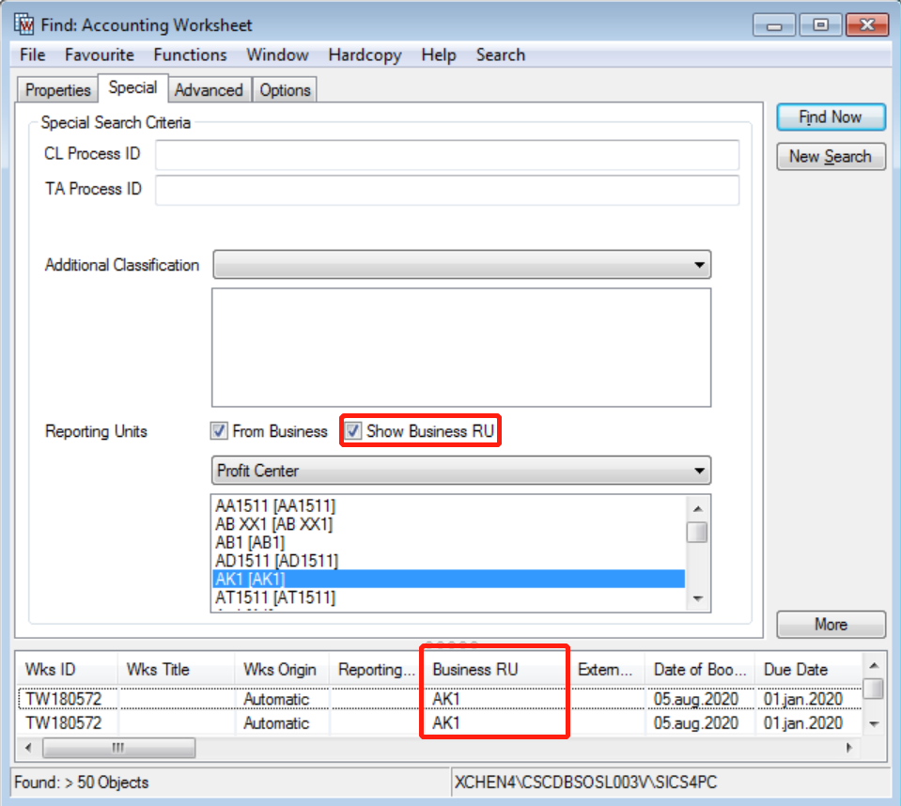Viewport: 901px width, 806px height.
Task: Click the CL Process ID input field
Action: (x=446, y=154)
